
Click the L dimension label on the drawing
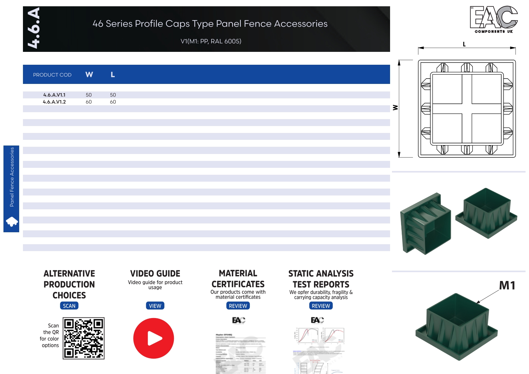tap(464, 44)
